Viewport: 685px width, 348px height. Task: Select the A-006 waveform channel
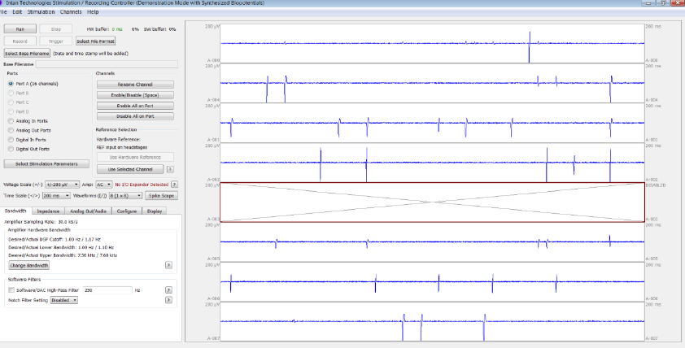(x=432, y=281)
